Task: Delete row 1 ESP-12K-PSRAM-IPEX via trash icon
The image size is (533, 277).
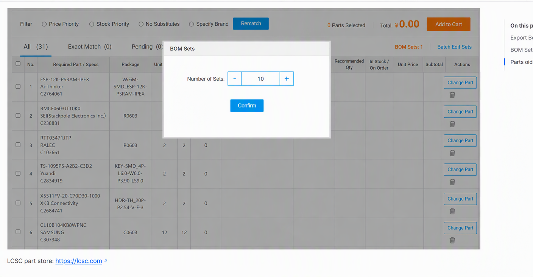Action: pyautogui.click(x=452, y=95)
